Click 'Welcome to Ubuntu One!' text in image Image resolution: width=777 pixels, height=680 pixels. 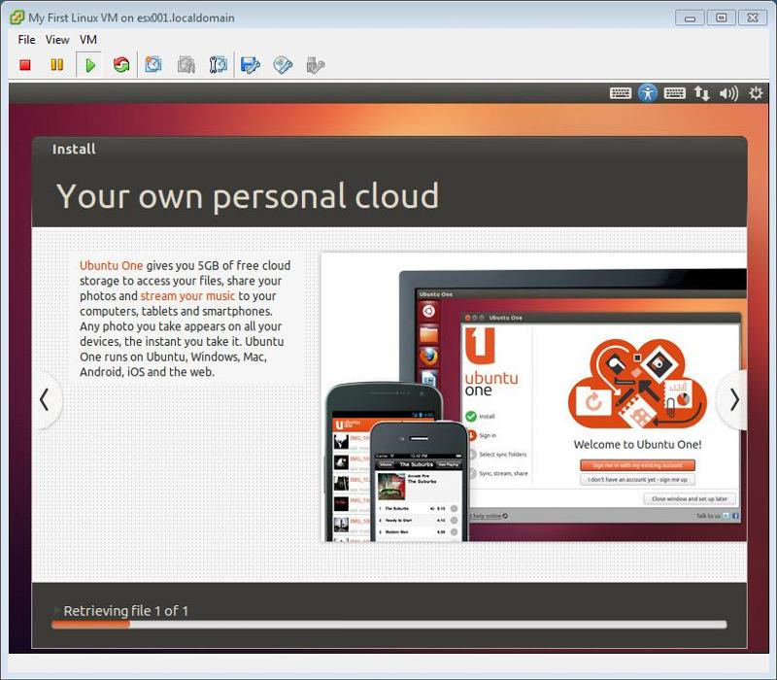click(637, 445)
